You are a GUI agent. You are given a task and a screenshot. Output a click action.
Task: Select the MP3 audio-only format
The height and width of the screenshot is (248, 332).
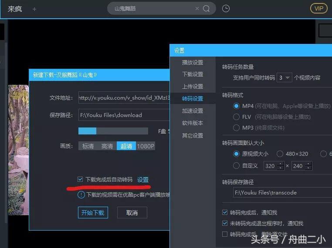tap(236, 128)
